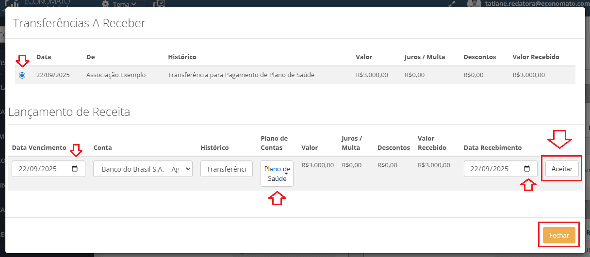Screen dimensions: 590x257
Task: Click the Data Vencimento date field
Action: [41, 169]
